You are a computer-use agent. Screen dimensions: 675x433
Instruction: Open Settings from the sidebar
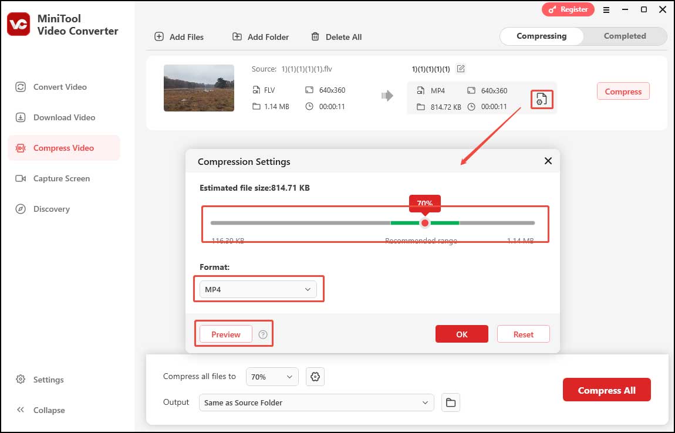[x=39, y=380]
